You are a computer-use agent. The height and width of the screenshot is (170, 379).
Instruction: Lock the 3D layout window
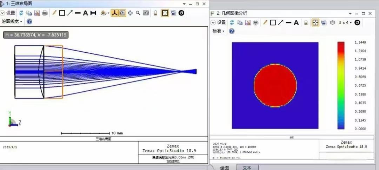155,13
